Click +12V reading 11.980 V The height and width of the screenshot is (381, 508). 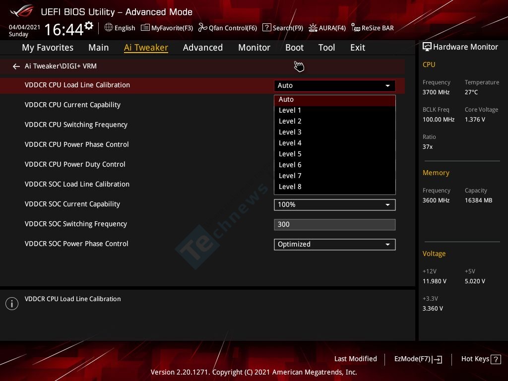tap(435, 281)
